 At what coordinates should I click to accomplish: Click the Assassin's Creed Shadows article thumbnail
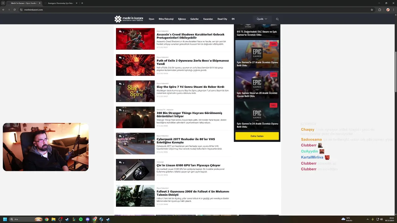click(135, 39)
